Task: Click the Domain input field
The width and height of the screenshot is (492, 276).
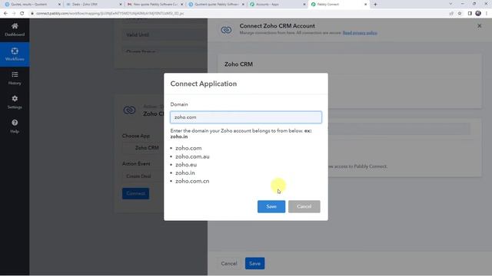Action: coord(246,117)
